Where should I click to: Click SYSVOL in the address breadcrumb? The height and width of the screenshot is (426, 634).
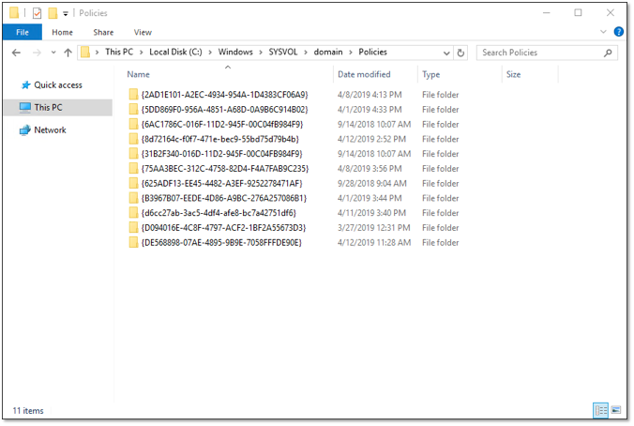pos(284,53)
